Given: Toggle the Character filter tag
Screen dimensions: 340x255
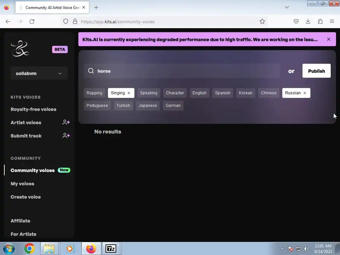Looking at the screenshot, I should point(175,93).
